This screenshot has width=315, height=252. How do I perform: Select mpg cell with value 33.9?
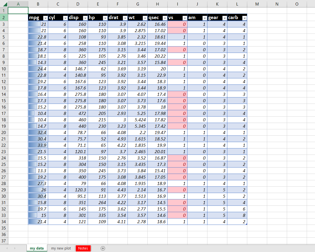click(38, 145)
